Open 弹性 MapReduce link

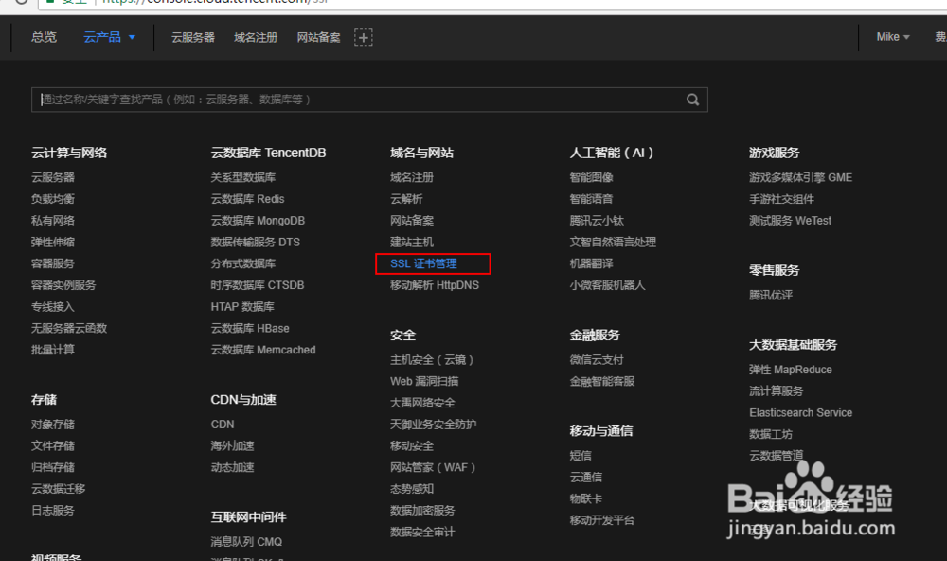pyautogui.click(x=791, y=370)
